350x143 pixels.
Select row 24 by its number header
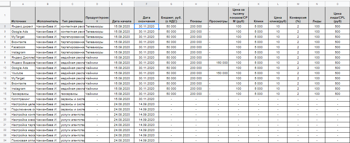[5, 141]
